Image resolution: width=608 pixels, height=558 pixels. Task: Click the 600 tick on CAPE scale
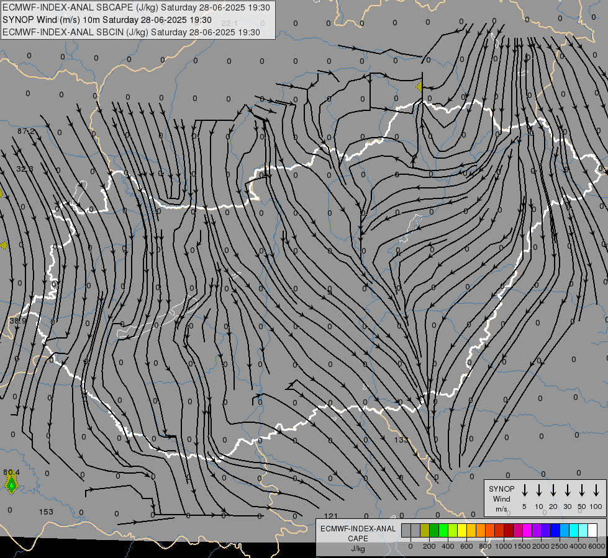[x=466, y=546]
